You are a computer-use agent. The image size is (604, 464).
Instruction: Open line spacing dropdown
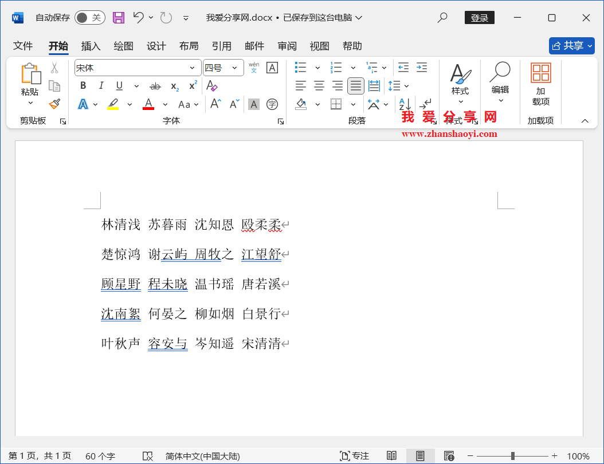[398, 86]
